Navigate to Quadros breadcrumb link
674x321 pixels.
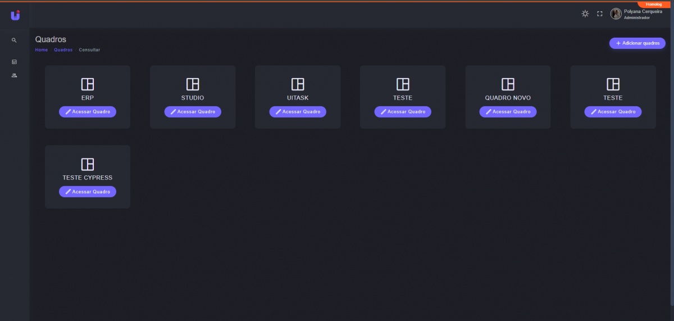tap(63, 50)
